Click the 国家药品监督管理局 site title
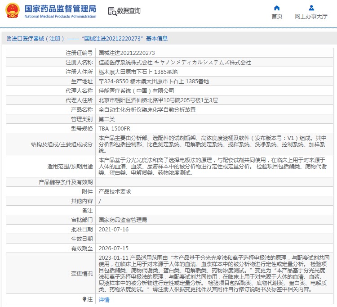This screenshot has width=337, height=307. click(x=60, y=9)
